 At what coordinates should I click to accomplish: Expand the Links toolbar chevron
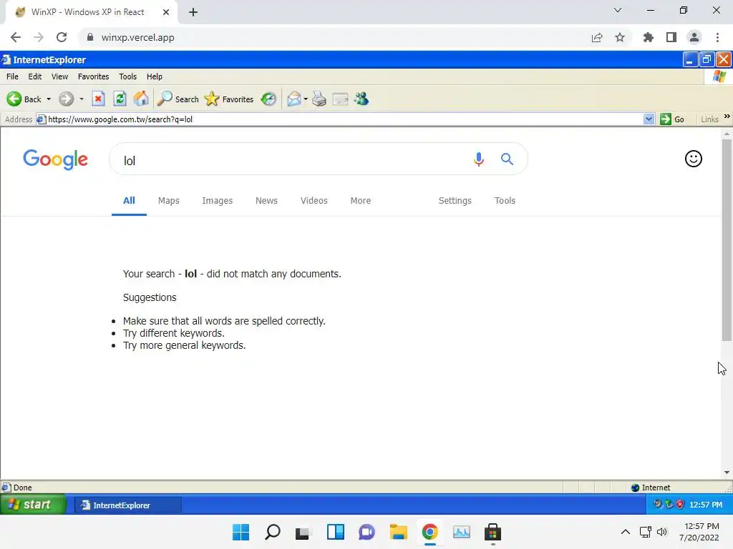click(727, 117)
